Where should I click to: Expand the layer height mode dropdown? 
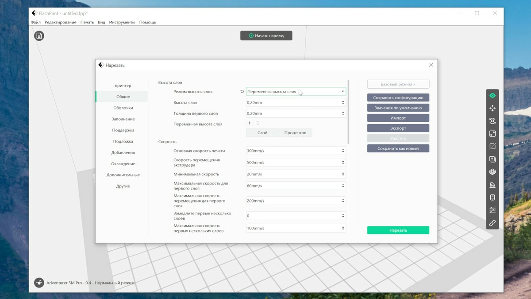(342, 92)
